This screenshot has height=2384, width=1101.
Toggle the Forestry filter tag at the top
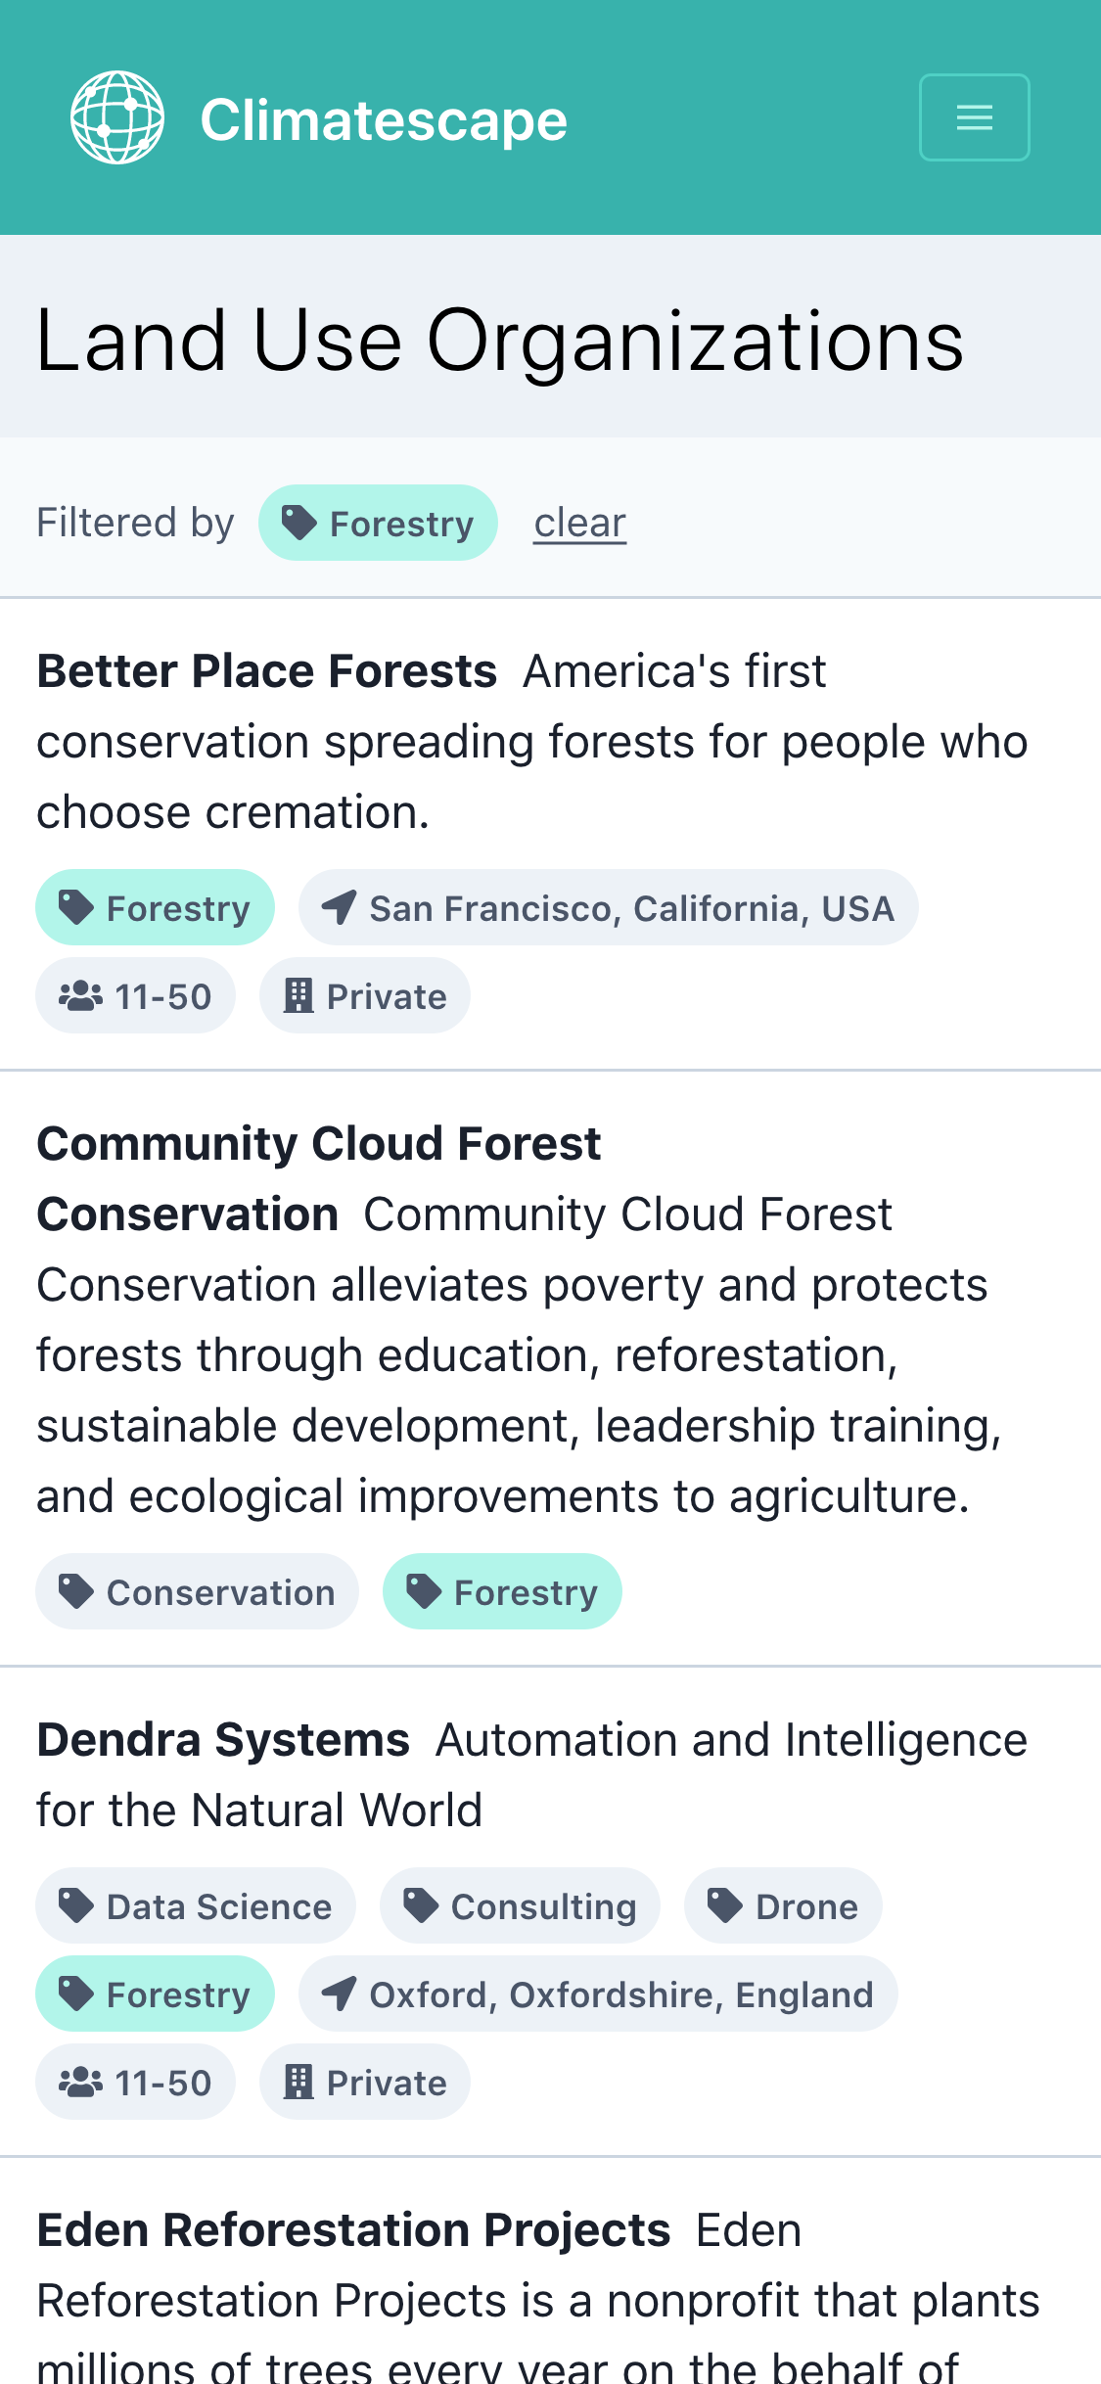[x=379, y=522]
